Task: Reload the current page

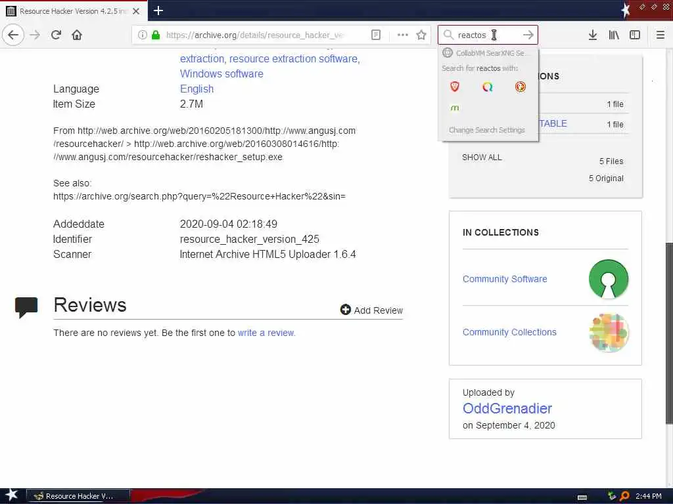Action: coord(57,35)
